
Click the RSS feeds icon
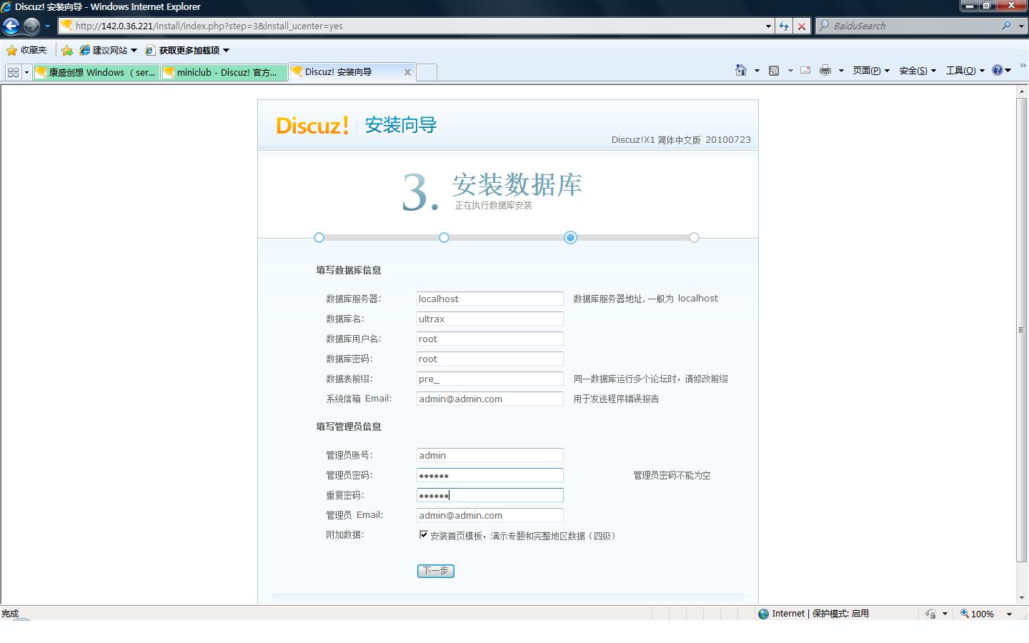click(x=774, y=70)
